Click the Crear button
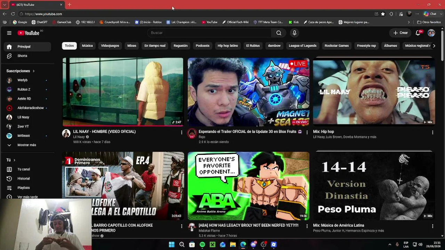445x250 pixels. pyautogui.click(x=400, y=33)
